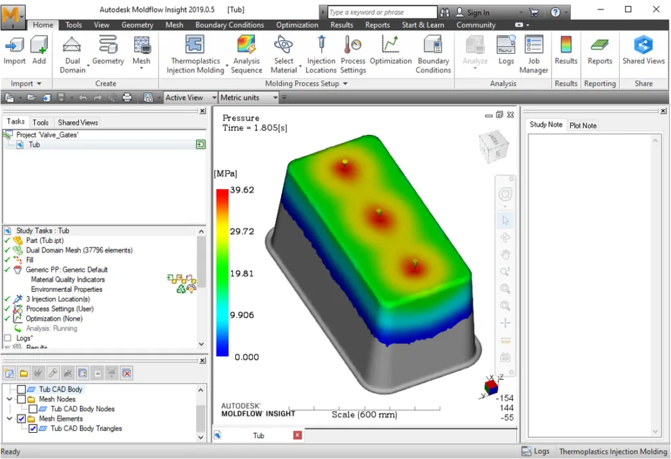Switch to the Tools ribbon tab
Image resolution: width=671 pixels, height=459 pixels.
tap(73, 26)
